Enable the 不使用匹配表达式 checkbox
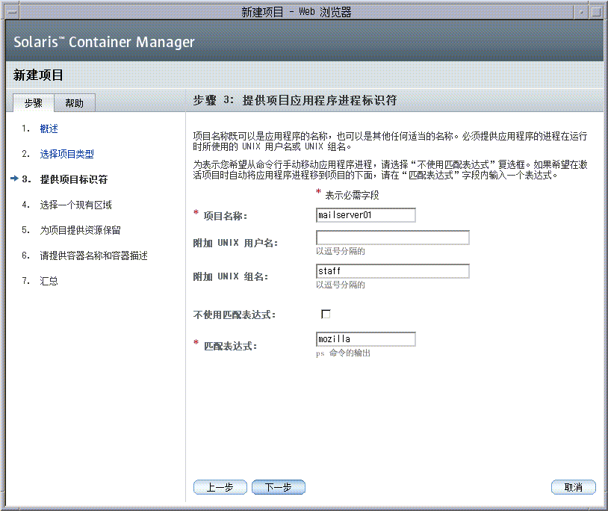608x511 pixels. pos(326,314)
